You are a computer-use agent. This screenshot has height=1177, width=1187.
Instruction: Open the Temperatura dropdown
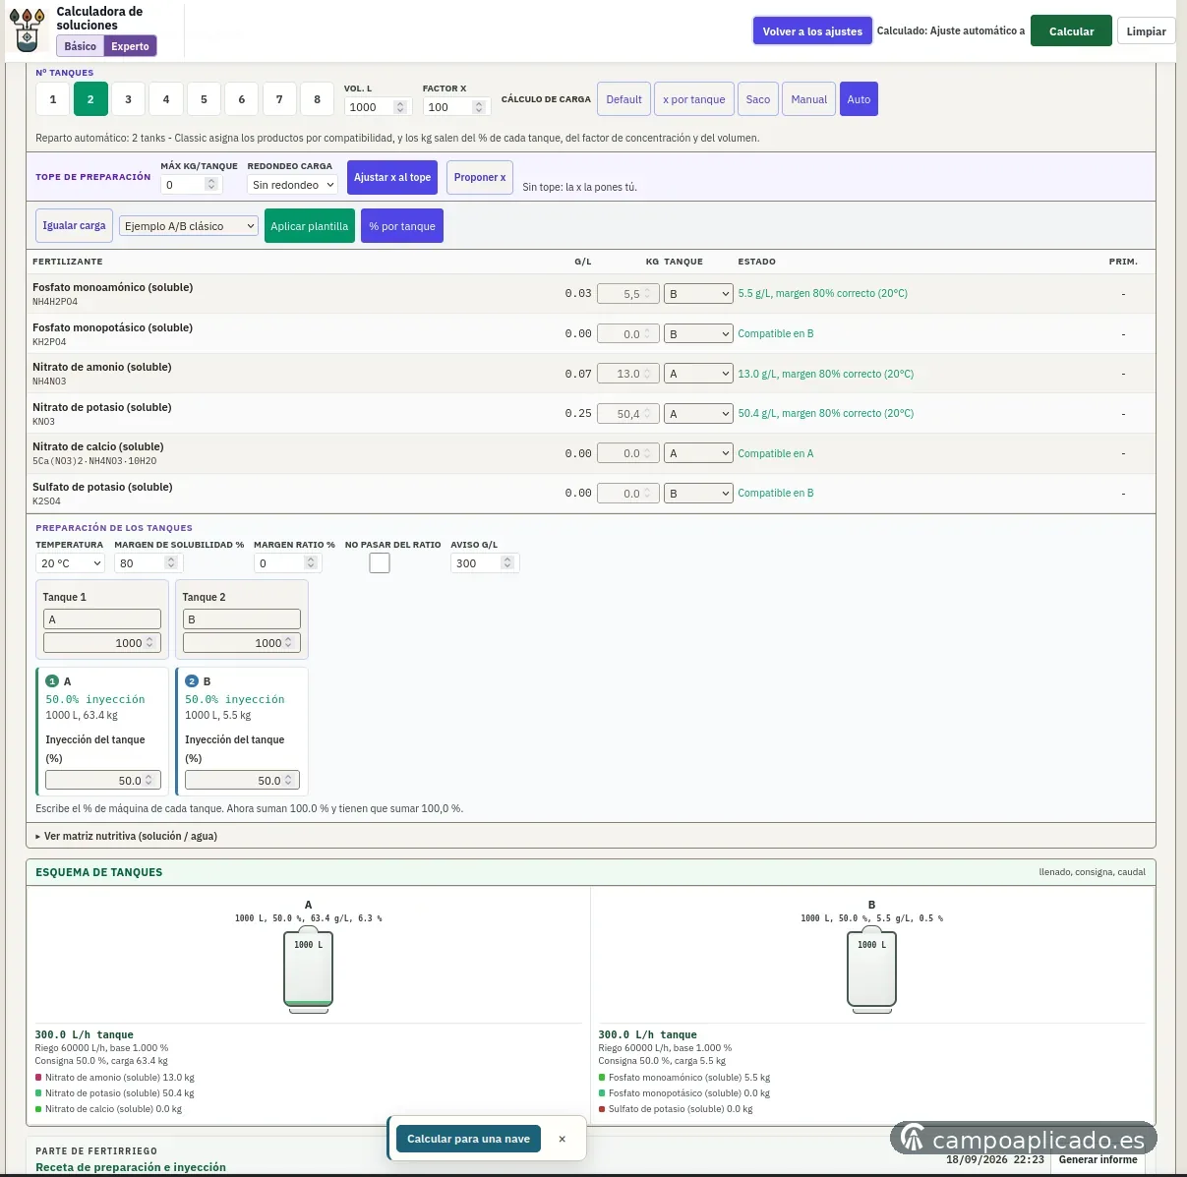70,563
